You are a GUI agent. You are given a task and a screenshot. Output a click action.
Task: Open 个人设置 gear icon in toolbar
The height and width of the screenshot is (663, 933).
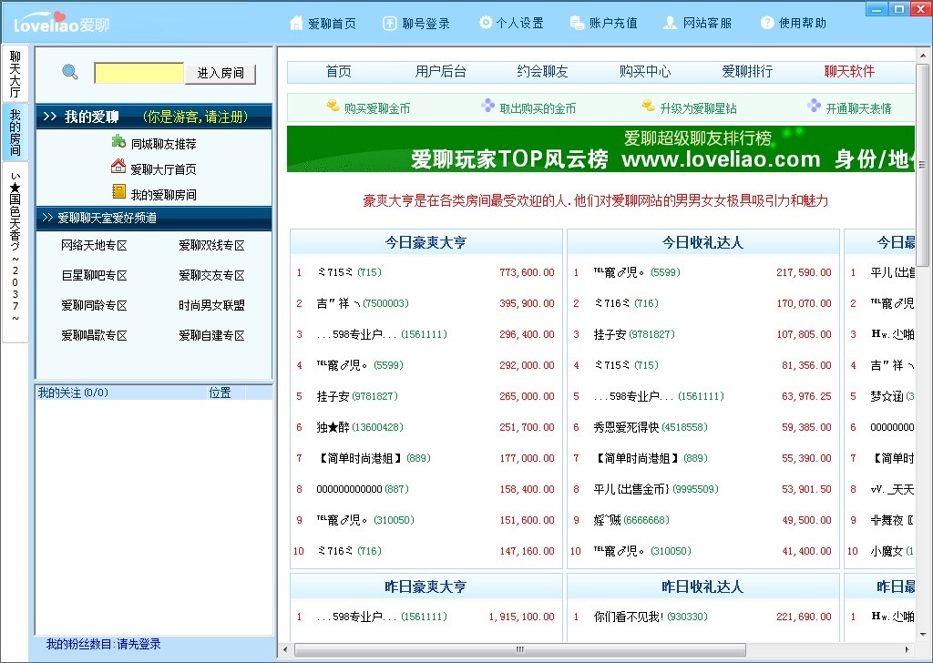[486, 23]
